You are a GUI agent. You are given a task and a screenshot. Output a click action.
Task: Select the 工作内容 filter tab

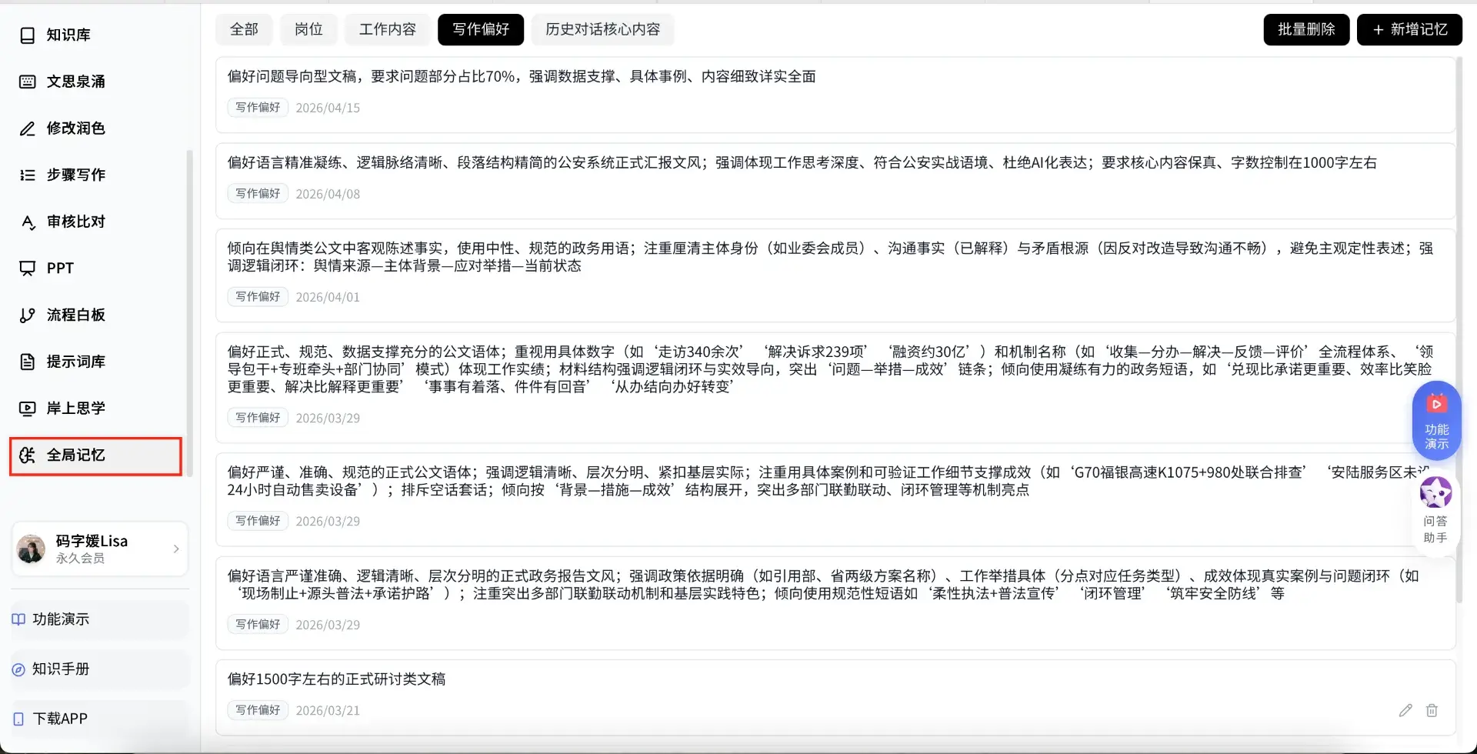(387, 29)
